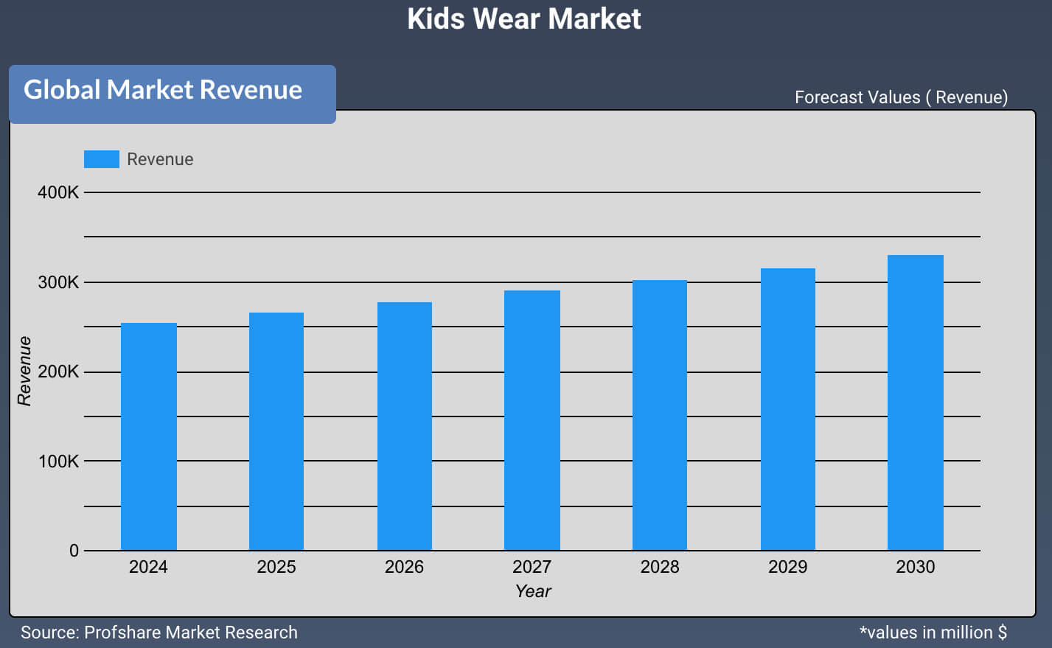Click the 2028 x-axis label
This screenshot has width=1052, height=648.
[660, 567]
